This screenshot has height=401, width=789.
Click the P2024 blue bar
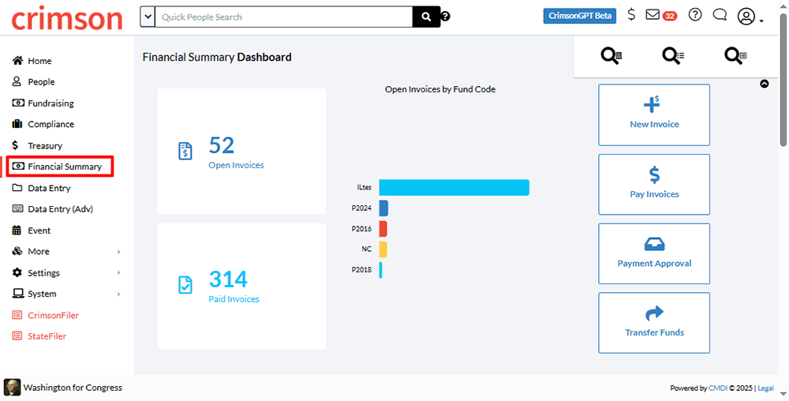(x=383, y=208)
